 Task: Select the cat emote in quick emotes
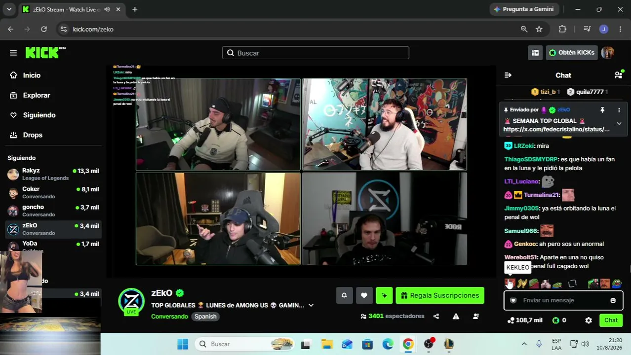click(546, 284)
